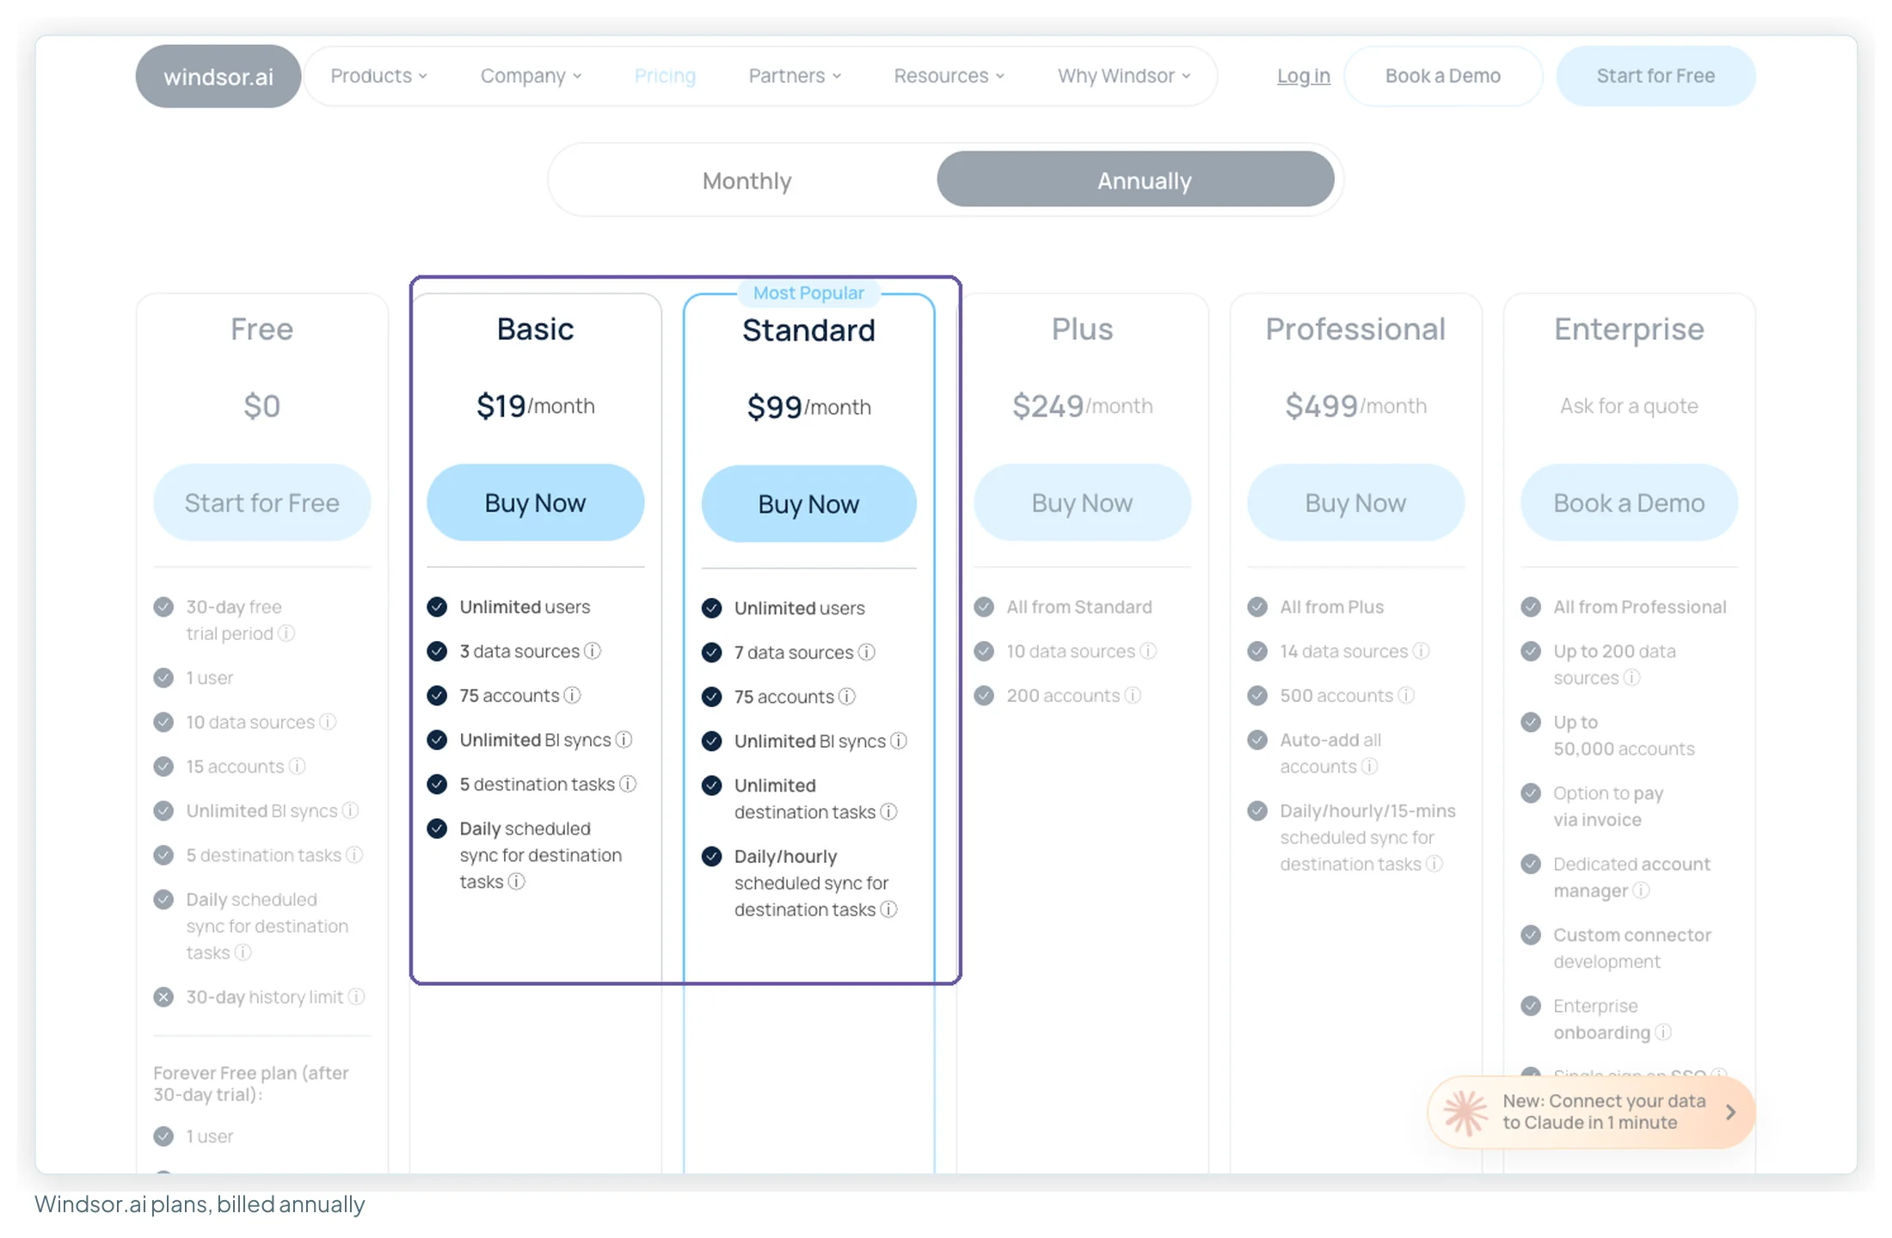Expand the Why Windsor dropdown menu
Viewport: 1892px width, 1238px height.
pyautogui.click(x=1124, y=76)
